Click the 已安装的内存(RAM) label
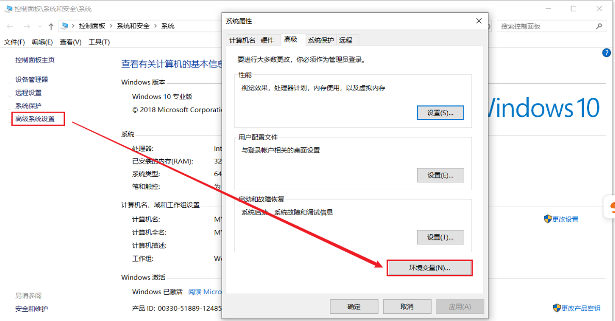615x321 pixels. click(163, 161)
